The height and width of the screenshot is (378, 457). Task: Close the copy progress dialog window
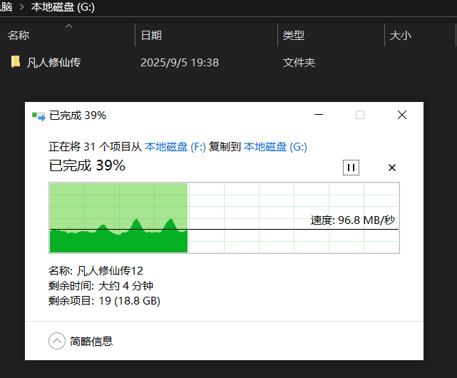(x=402, y=115)
